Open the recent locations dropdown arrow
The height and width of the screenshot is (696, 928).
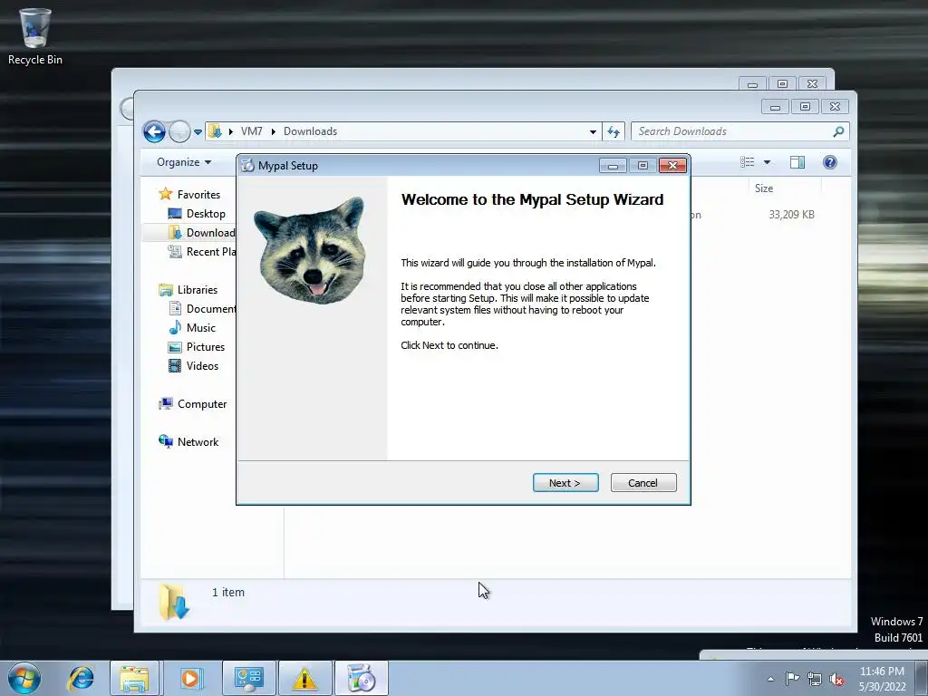point(198,132)
